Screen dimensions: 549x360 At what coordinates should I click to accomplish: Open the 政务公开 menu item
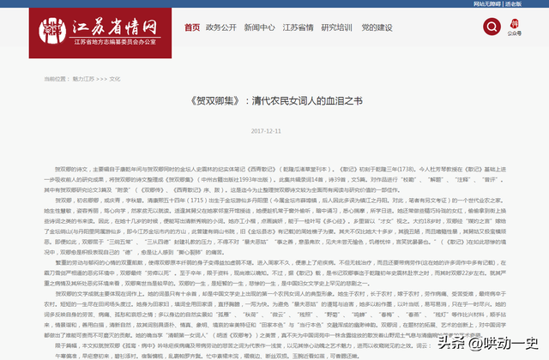(x=221, y=27)
